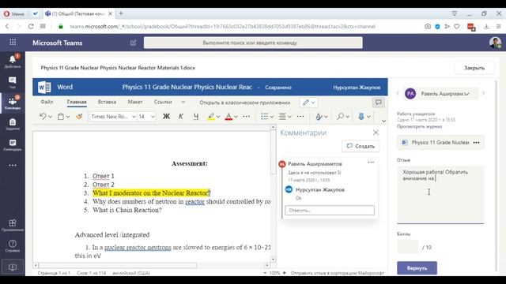Open Просмотреть журнал link

tap(419, 126)
